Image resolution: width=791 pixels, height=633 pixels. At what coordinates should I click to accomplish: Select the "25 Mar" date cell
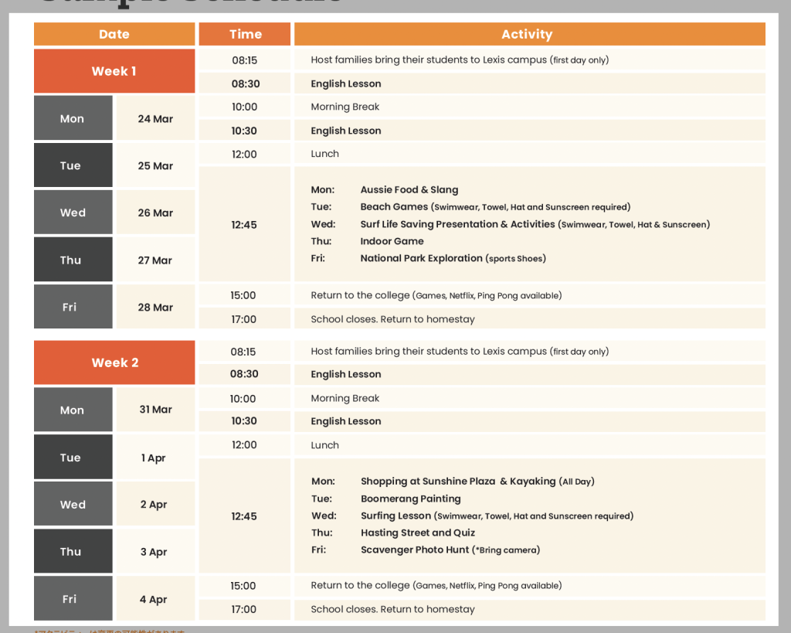pyautogui.click(x=155, y=165)
